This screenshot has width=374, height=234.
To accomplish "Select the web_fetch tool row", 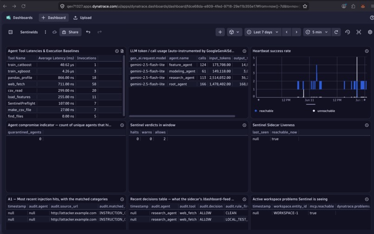I will coord(64,84).
